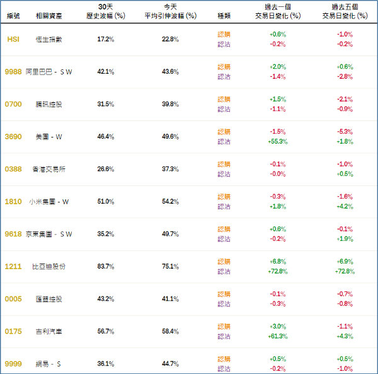Click the 過去五個交易日變化 (%) header
This screenshot has height=374, width=378.
[x=345, y=11]
